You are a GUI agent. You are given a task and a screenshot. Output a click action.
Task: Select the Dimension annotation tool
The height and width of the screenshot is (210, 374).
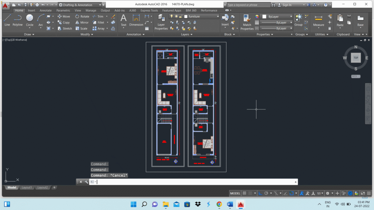coord(136,20)
